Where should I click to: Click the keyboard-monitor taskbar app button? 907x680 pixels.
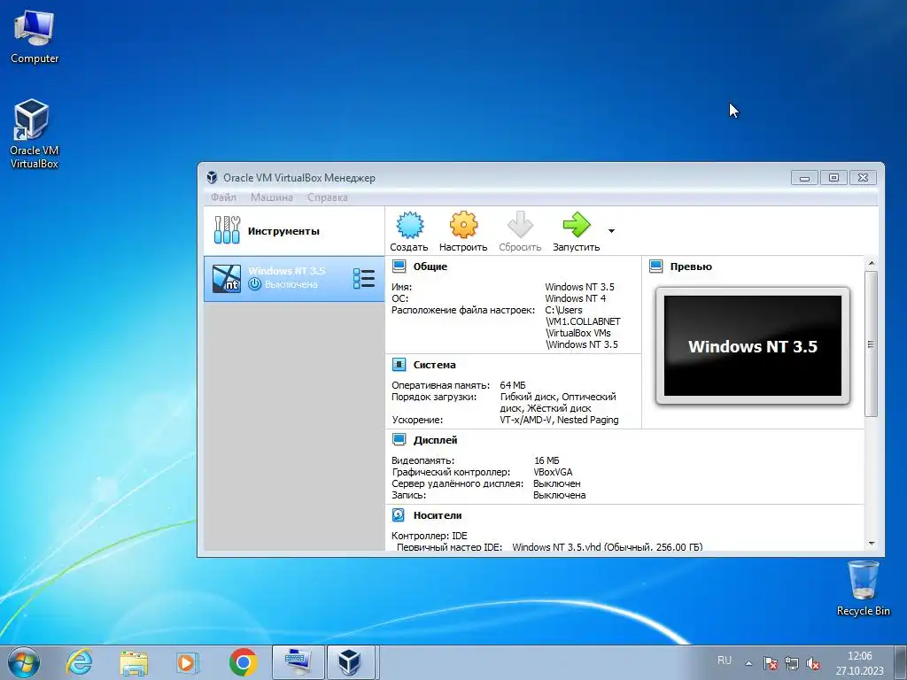coord(298,662)
